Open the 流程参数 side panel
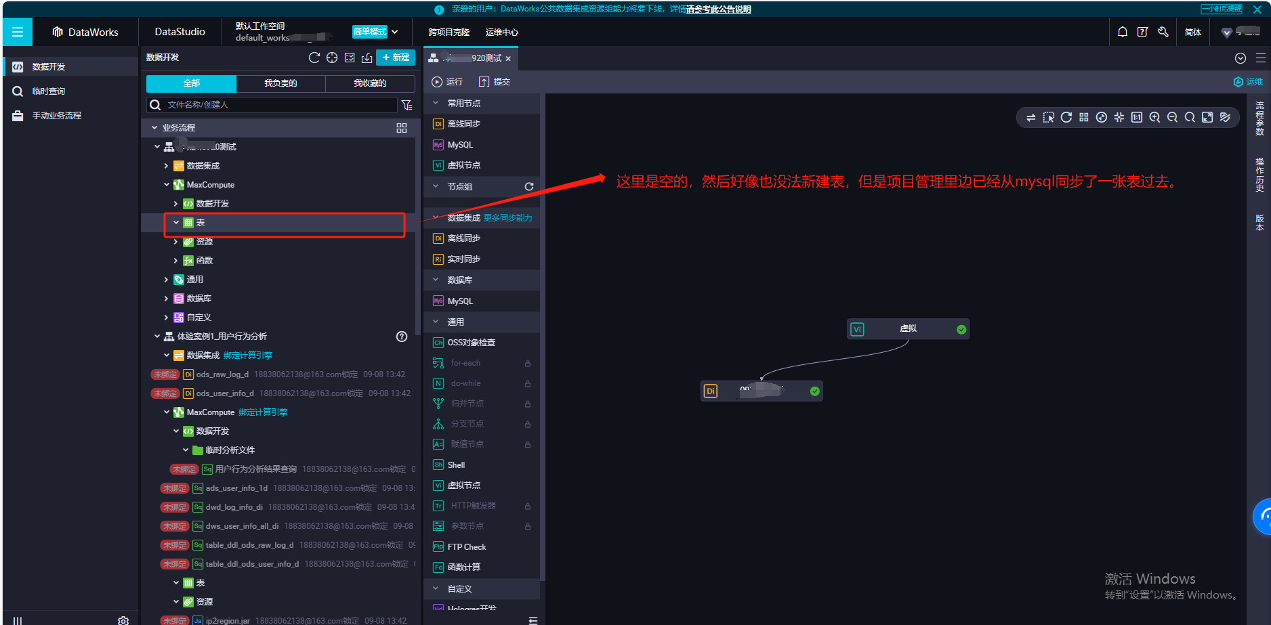 tap(1259, 118)
